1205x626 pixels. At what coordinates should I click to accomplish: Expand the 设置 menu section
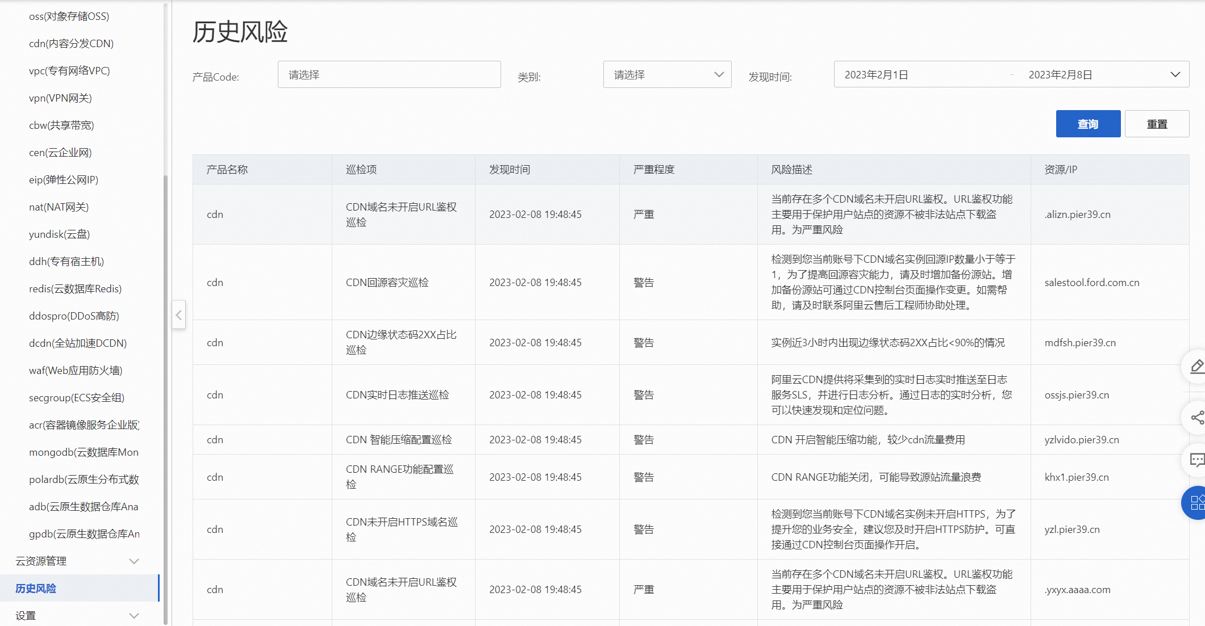(80, 615)
